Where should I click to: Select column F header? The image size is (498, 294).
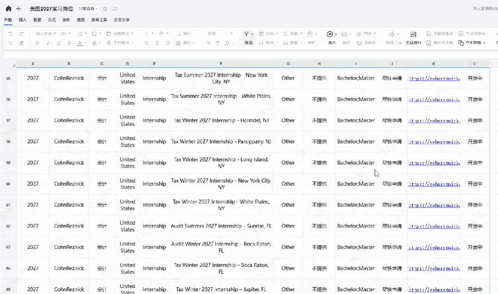pos(221,64)
